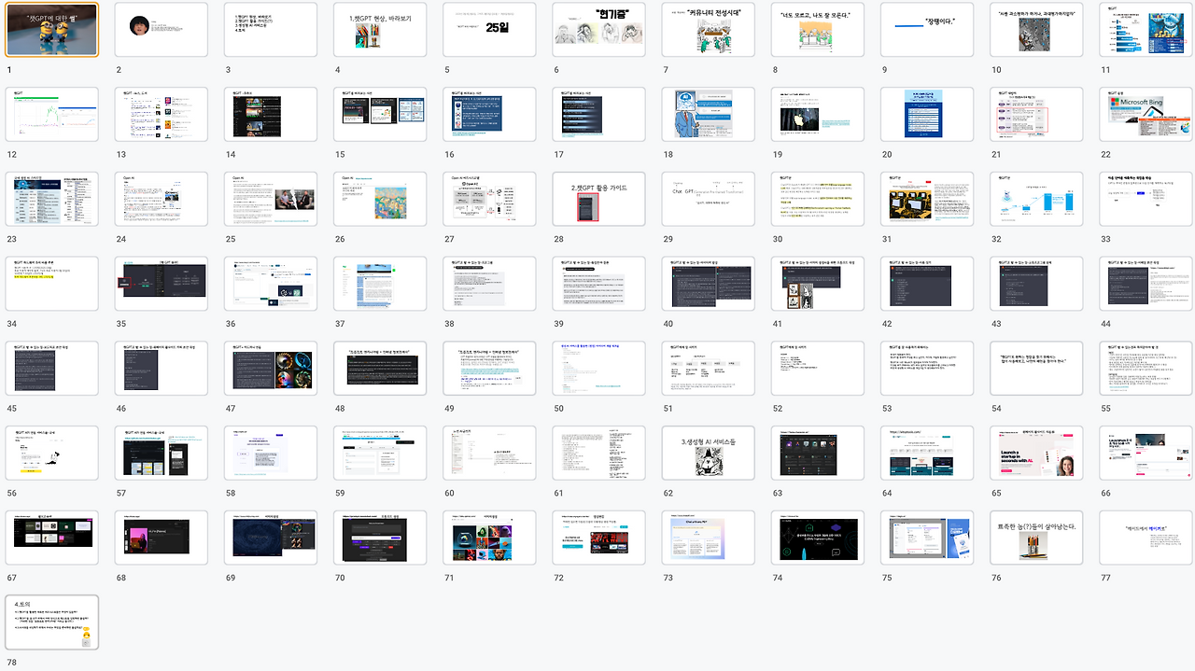
Task: Open slide 47 thumbnail with glowing images
Action: pyautogui.click(x=271, y=369)
